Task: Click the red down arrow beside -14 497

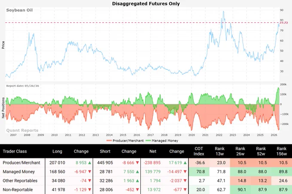Action: tap(185, 172)
